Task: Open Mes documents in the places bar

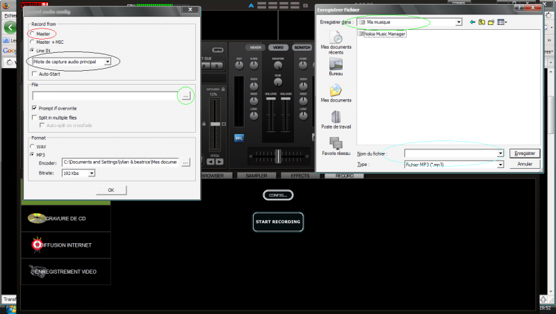Action: pyautogui.click(x=336, y=94)
